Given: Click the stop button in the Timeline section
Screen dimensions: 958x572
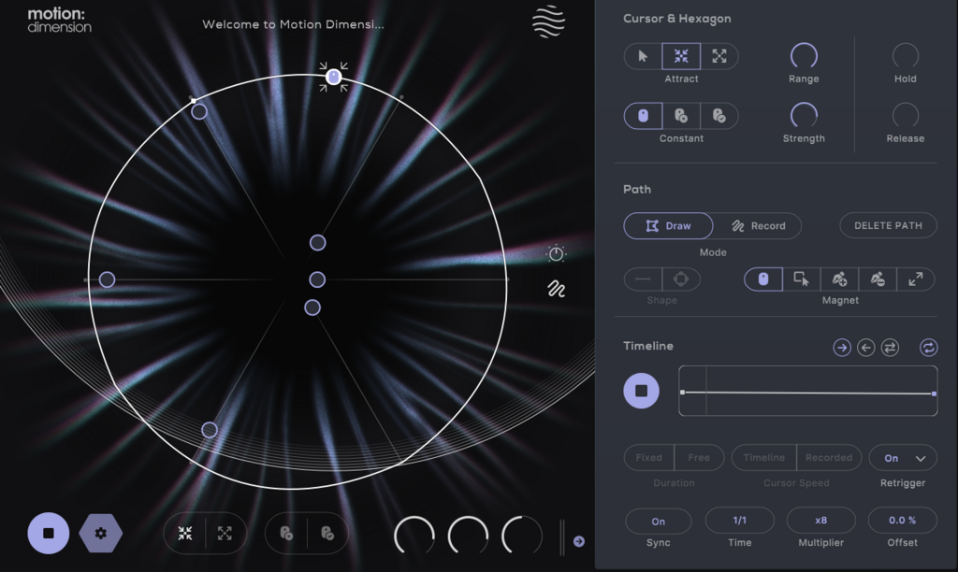Looking at the screenshot, I should tap(642, 391).
